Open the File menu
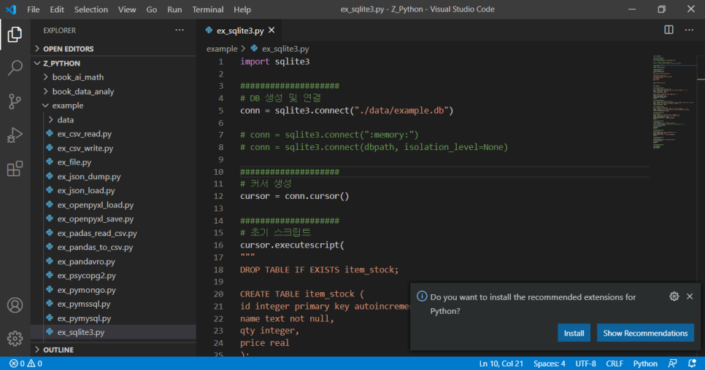Viewport: 705px width, 370px height. pyautogui.click(x=34, y=9)
